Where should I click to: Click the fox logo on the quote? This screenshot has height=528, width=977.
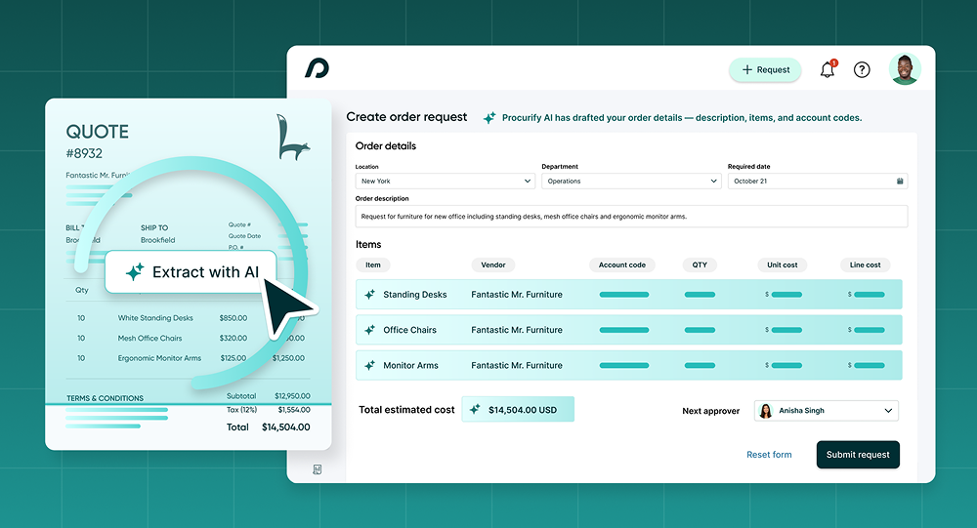pos(292,138)
